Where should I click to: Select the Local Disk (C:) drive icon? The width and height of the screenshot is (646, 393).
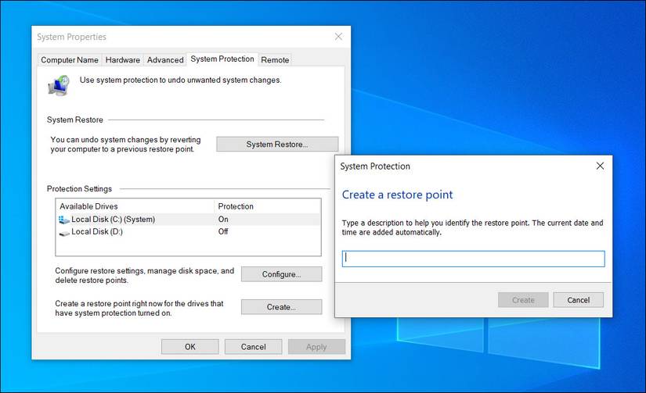coord(64,220)
